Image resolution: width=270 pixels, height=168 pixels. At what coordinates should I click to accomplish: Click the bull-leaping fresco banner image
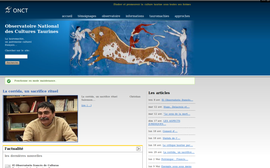[x=132, y=48]
